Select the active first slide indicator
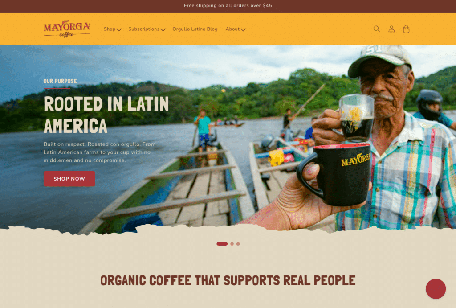This screenshot has width=456, height=308. 222,244
